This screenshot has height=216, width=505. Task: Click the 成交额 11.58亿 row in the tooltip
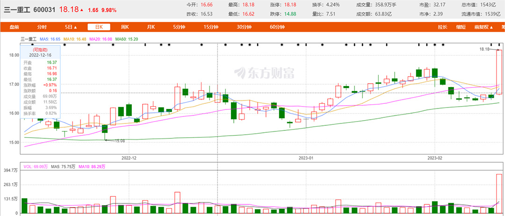(40, 102)
